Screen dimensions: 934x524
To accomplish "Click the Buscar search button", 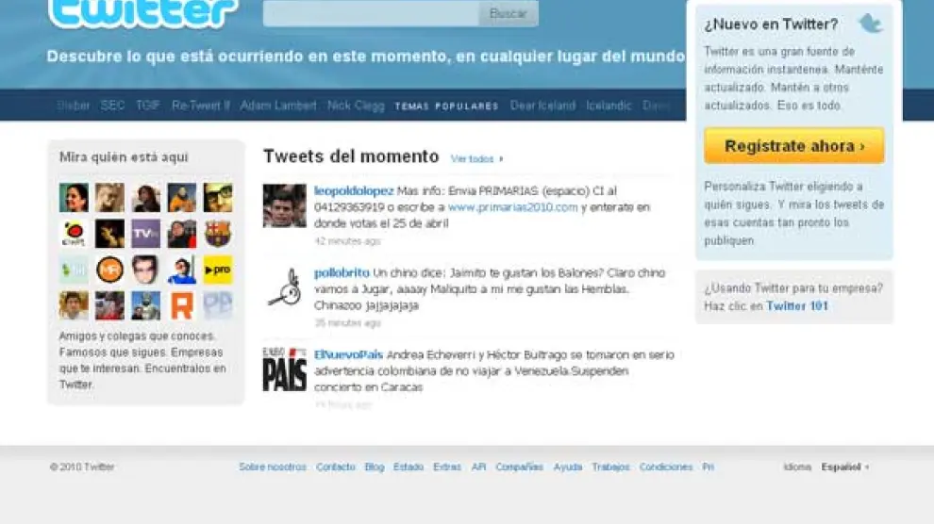I will (x=509, y=14).
